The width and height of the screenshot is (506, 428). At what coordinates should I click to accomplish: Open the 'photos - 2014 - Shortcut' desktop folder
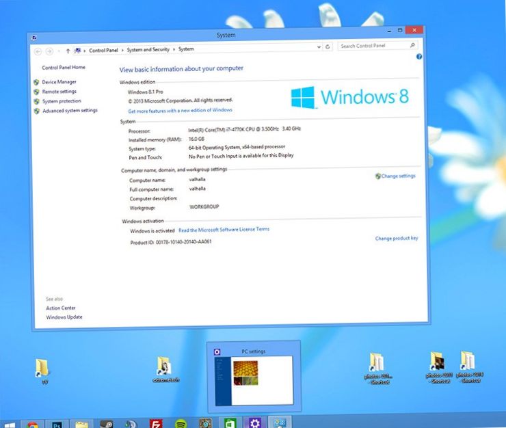pos(470,367)
